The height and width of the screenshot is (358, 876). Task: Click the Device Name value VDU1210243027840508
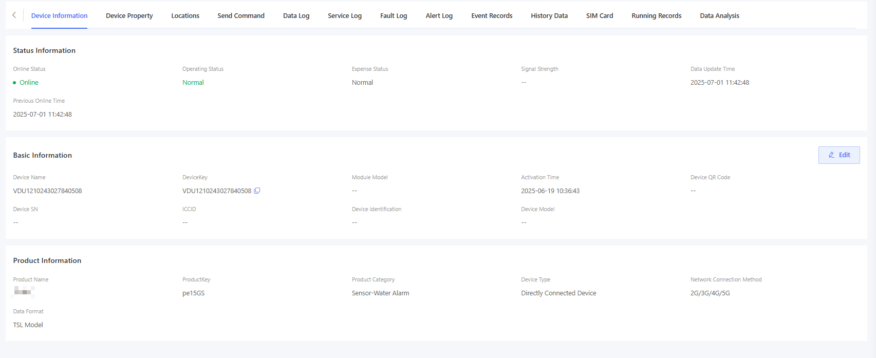pyautogui.click(x=47, y=191)
